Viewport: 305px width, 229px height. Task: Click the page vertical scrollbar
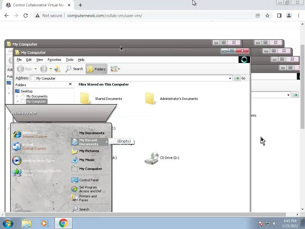point(303,87)
